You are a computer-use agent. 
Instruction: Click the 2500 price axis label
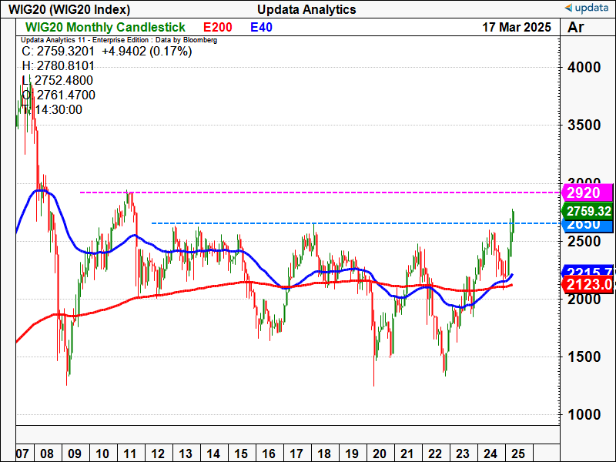[584, 241]
